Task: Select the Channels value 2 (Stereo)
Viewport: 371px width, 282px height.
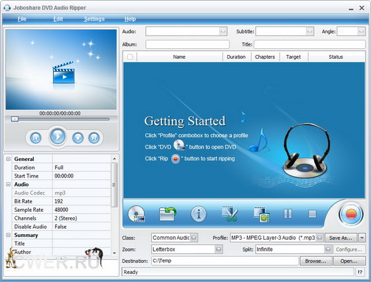Action: tap(81, 218)
